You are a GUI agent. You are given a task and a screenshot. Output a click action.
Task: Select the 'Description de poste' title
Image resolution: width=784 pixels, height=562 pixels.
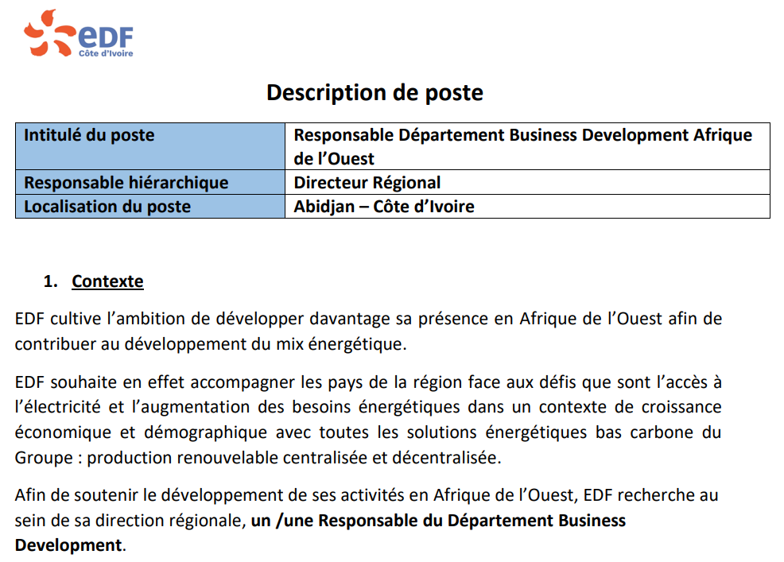[x=375, y=92]
